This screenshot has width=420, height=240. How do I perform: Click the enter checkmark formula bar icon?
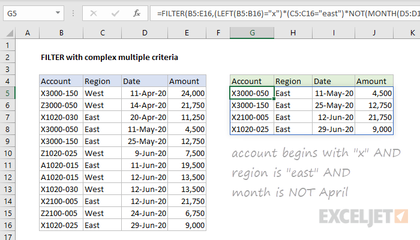115,13
